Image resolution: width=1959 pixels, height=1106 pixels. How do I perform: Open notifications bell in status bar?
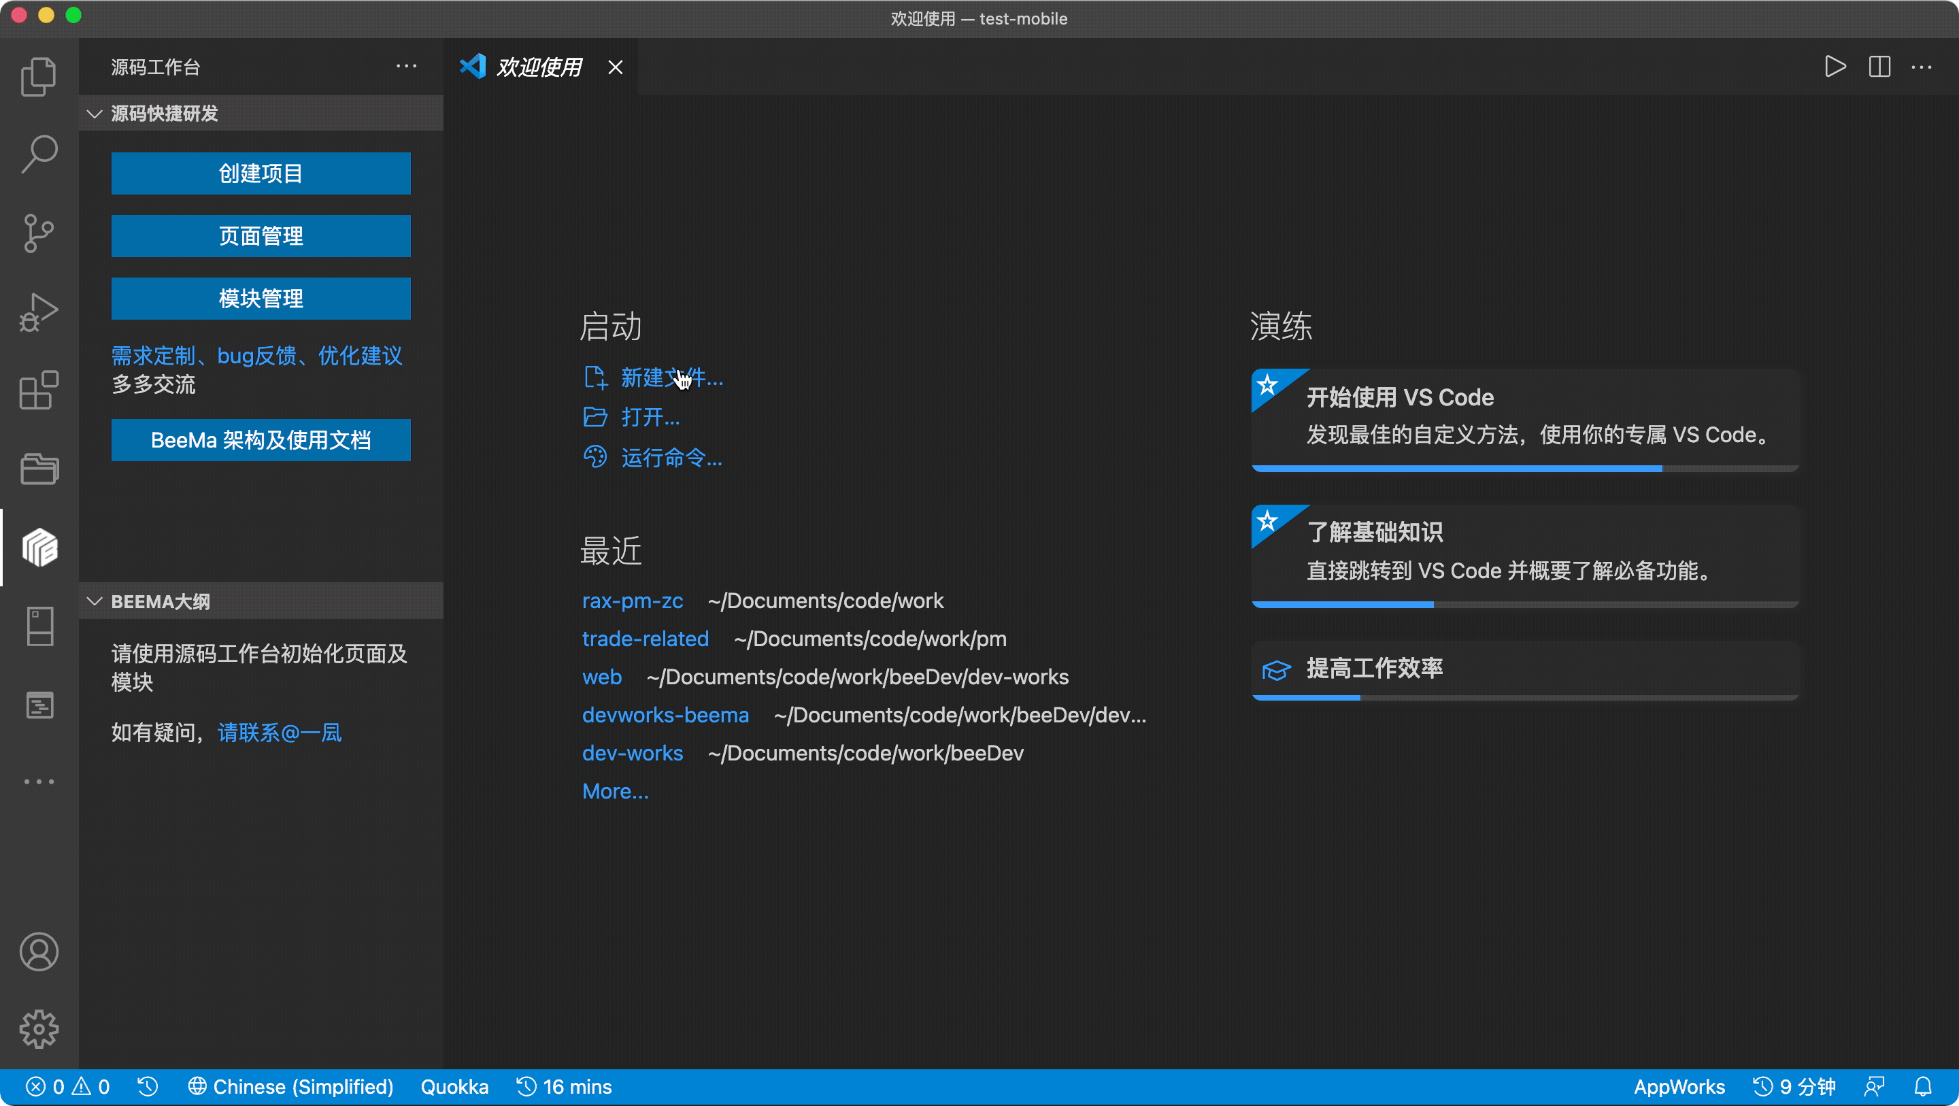pos(1923,1087)
